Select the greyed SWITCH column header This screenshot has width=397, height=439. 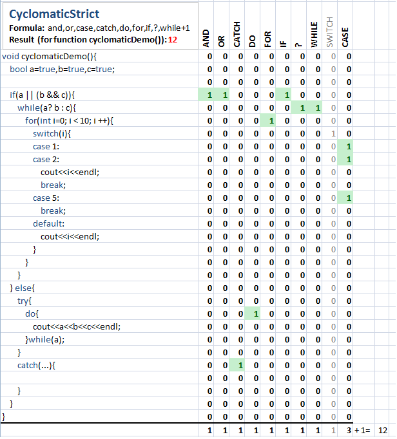[329, 32]
